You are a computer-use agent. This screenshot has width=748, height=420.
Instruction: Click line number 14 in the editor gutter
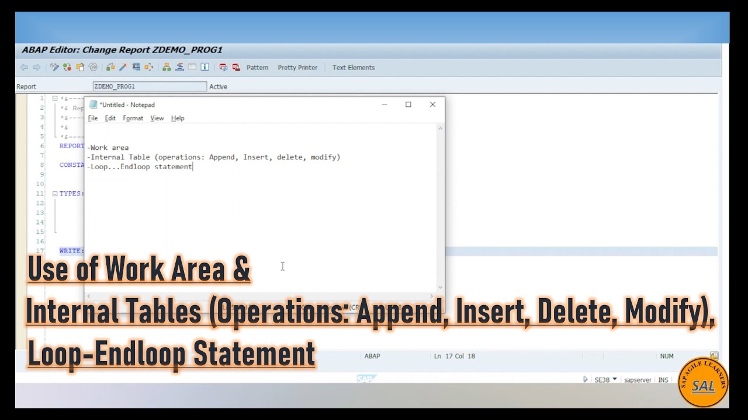click(x=40, y=222)
